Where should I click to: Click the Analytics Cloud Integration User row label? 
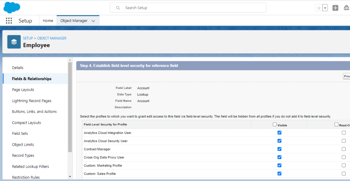(x=108, y=133)
